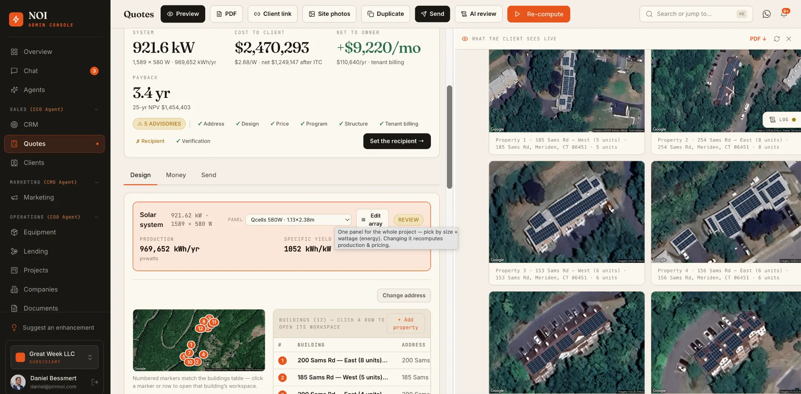The height and width of the screenshot is (394, 801).
Task: Focus the Search or jump to field
Action: point(696,14)
